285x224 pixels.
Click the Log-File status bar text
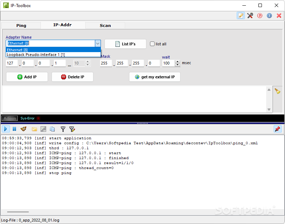pos(30,220)
